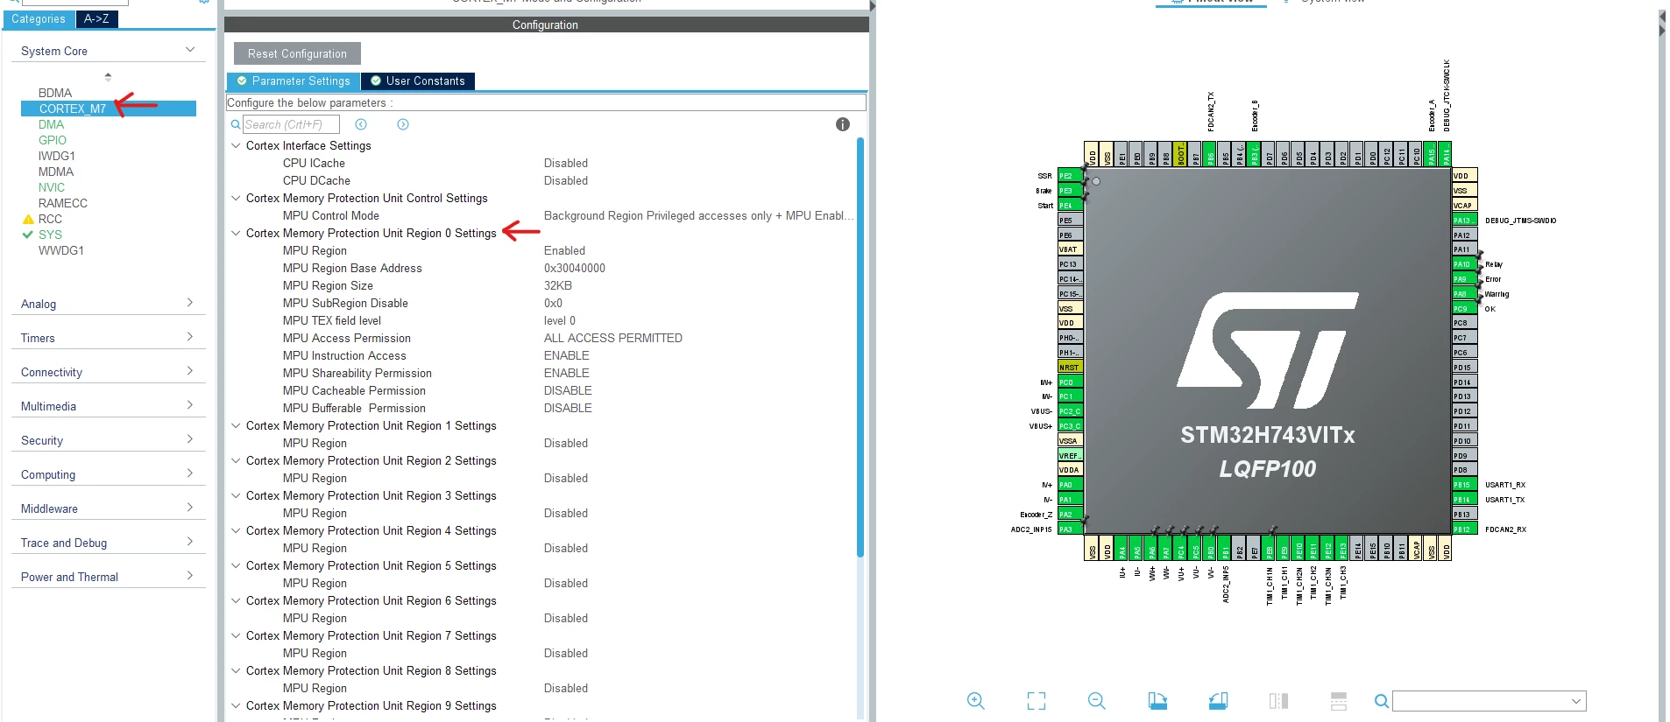Click the parameters panel vertical scrollbar
Screen dimensions: 1670x722
point(860,347)
